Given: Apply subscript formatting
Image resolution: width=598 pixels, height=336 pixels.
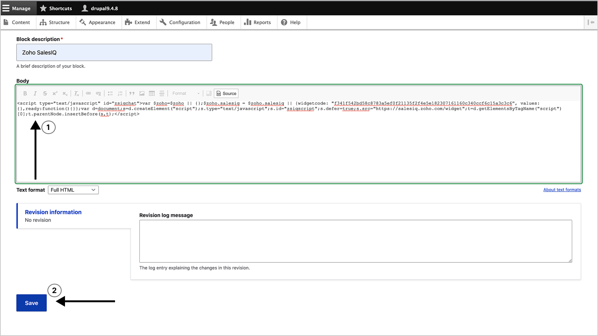Looking at the screenshot, I should click(65, 93).
